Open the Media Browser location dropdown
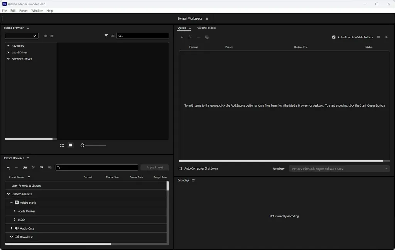The image size is (395, 250). click(x=22, y=36)
